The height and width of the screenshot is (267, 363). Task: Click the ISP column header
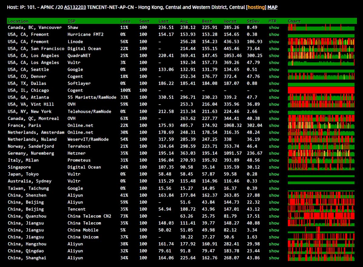tap(71, 21)
